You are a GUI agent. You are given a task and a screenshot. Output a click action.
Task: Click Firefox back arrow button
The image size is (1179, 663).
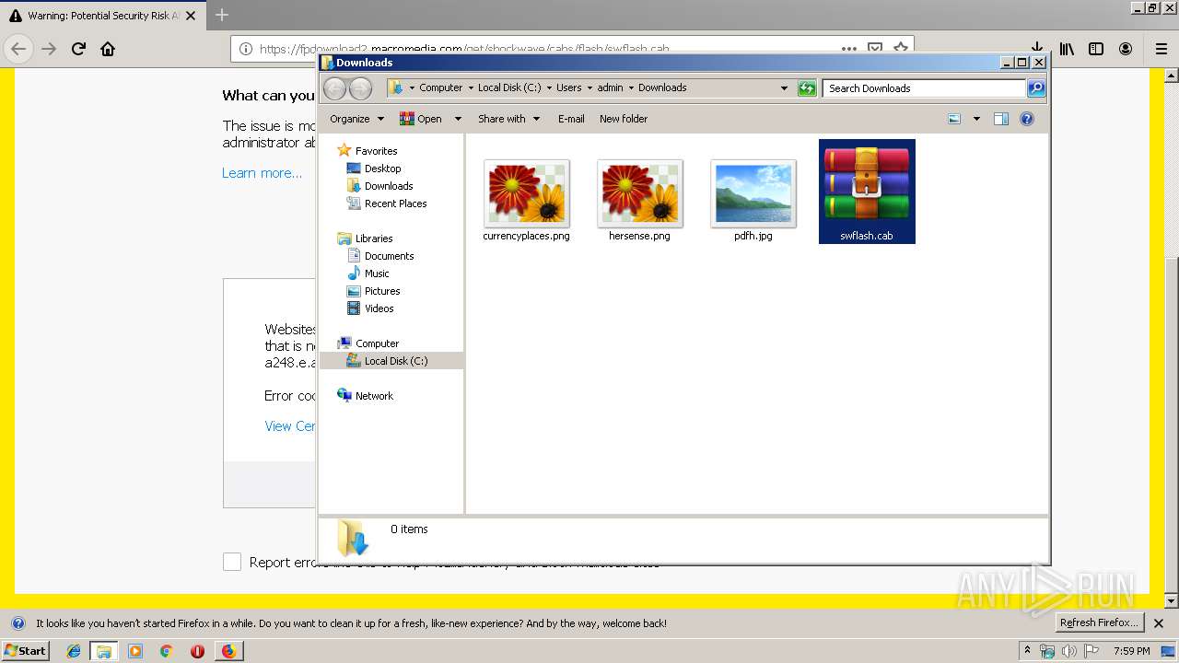tap(18, 49)
